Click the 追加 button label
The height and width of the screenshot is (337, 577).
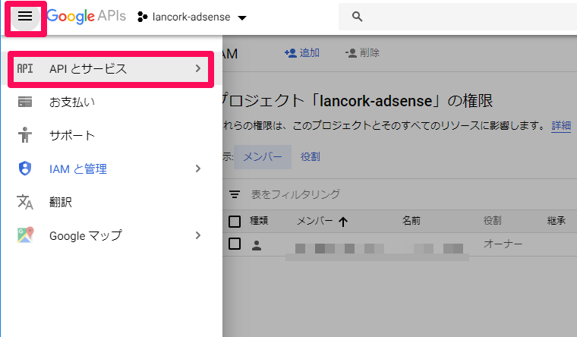tap(310, 53)
